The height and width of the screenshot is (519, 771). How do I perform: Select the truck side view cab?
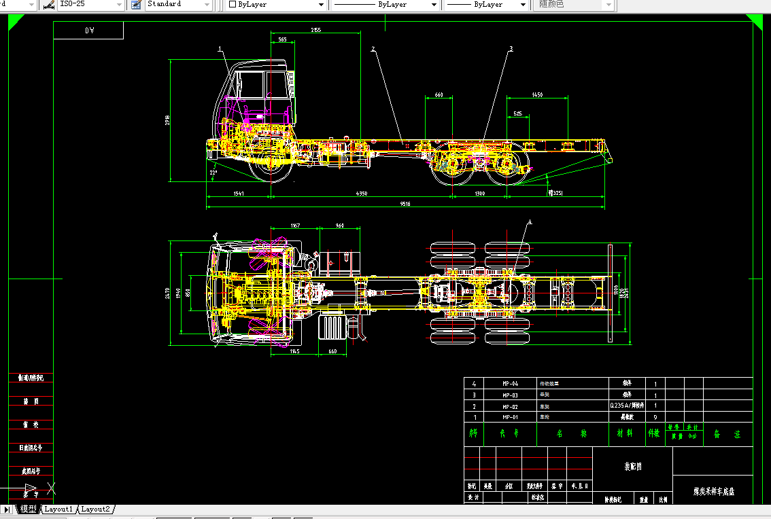tap(256, 101)
